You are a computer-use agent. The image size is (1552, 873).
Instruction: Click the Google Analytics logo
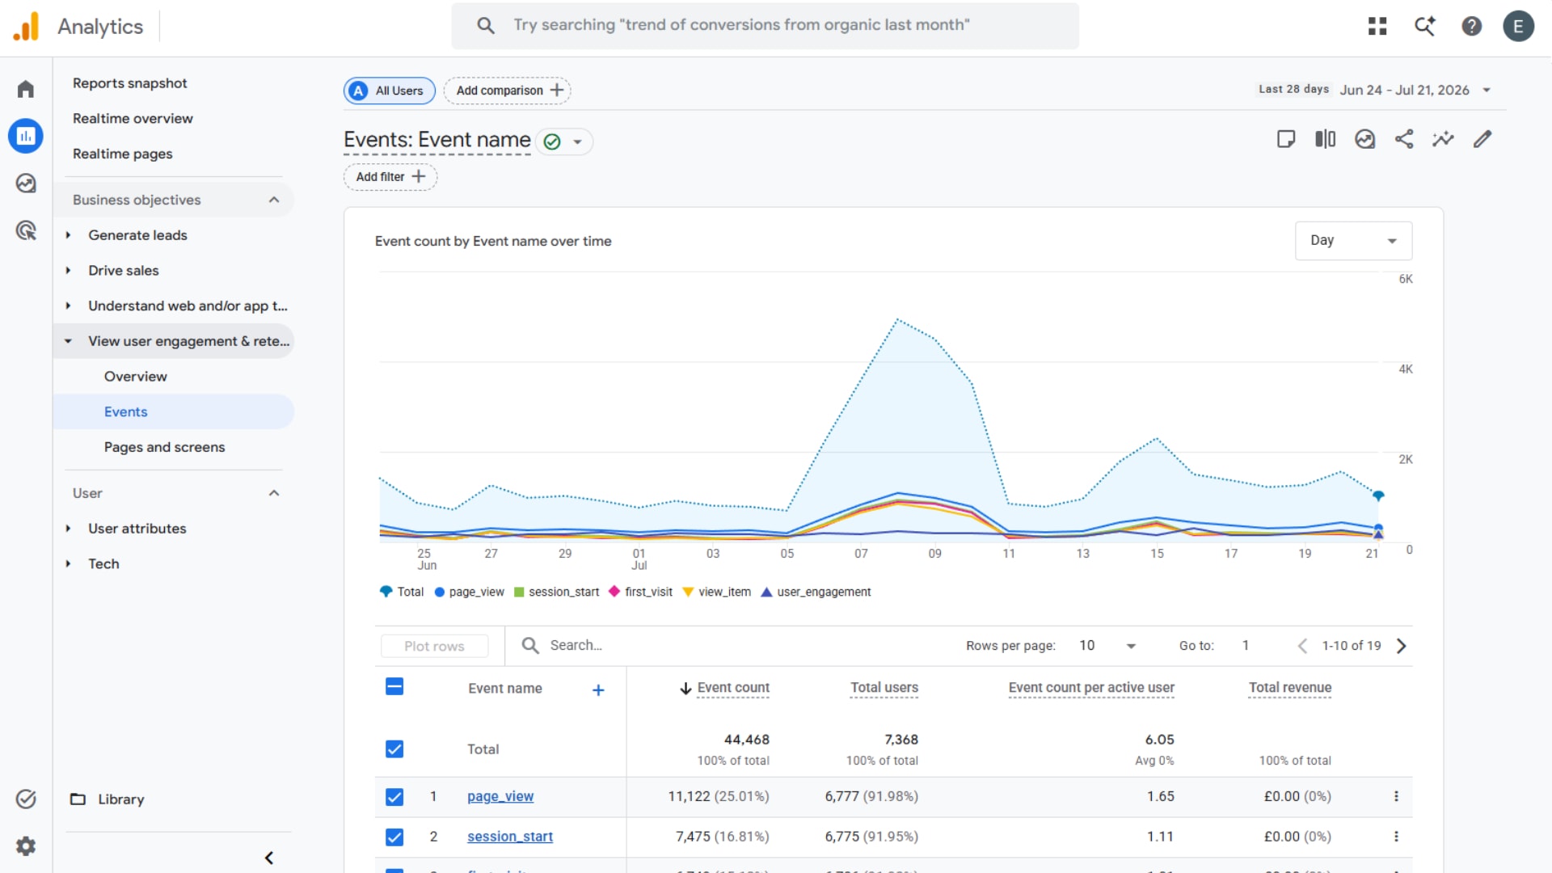(26, 26)
